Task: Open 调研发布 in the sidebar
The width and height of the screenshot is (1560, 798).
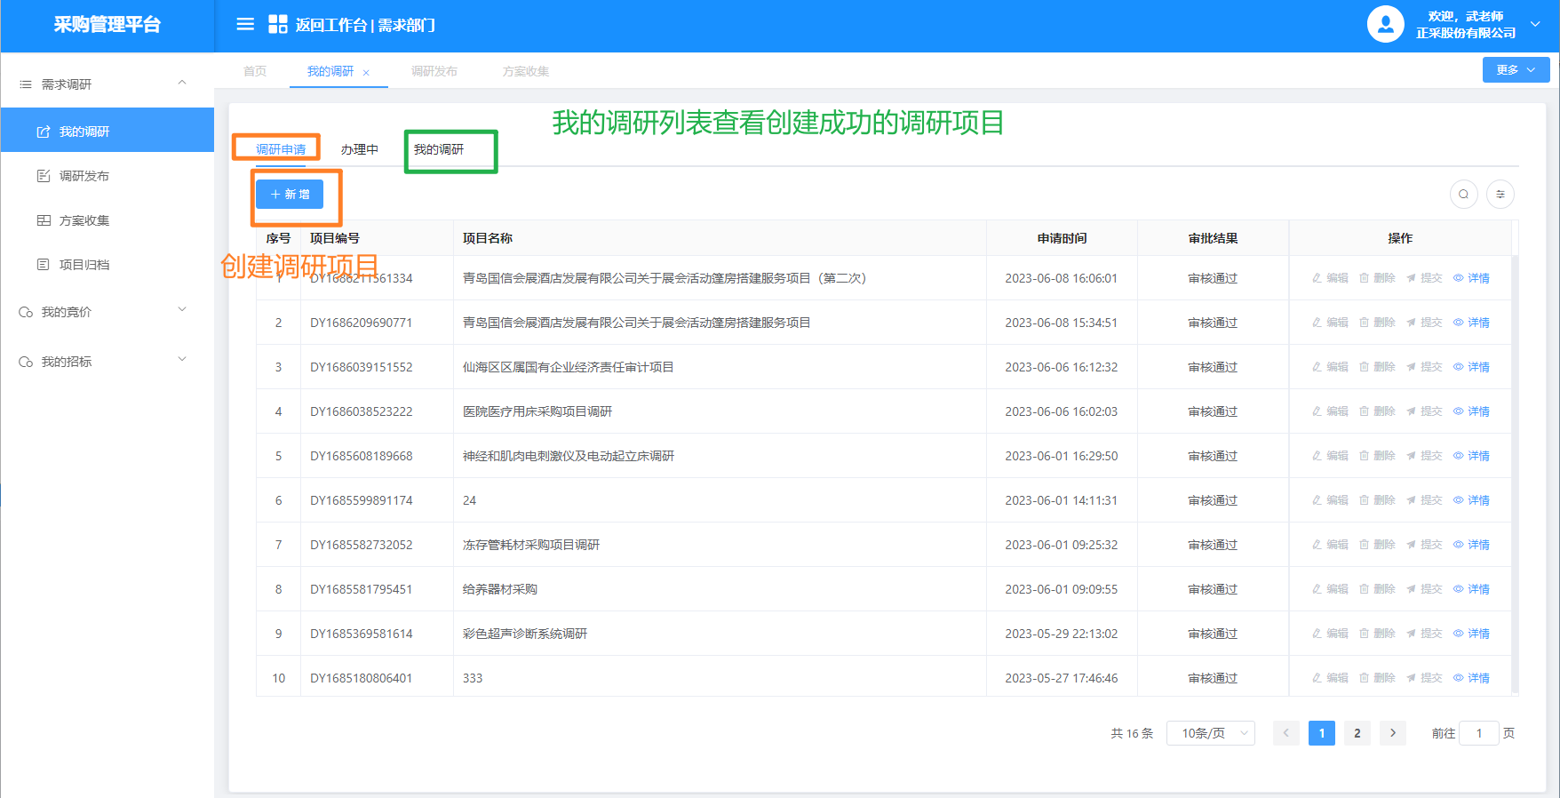Action: tap(84, 176)
